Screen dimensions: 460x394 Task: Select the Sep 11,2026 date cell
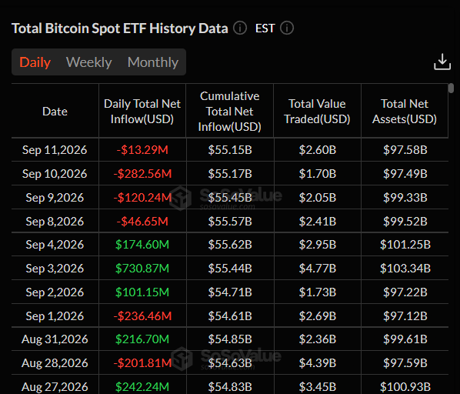tap(55, 150)
